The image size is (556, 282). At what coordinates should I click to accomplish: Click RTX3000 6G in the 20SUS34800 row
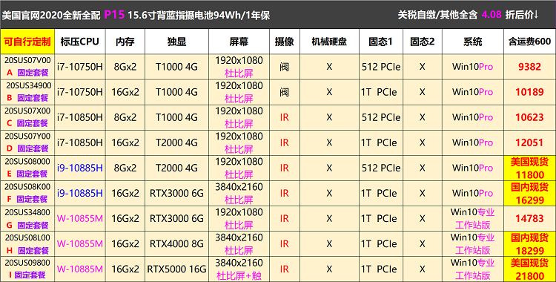tap(177, 218)
